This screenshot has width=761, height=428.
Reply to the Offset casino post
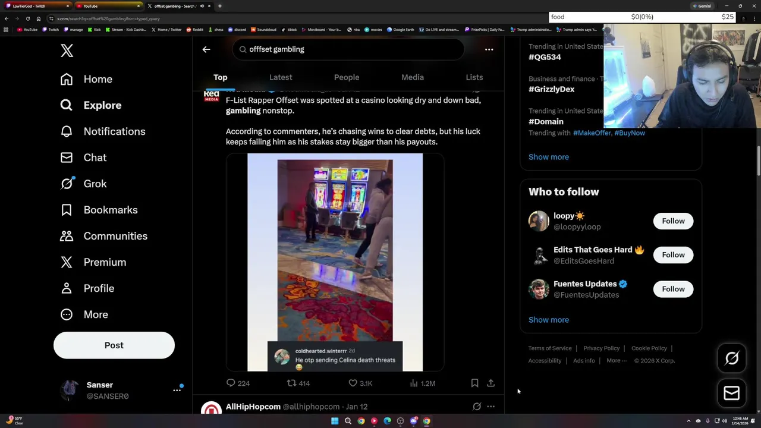click(x=238, y=383)
